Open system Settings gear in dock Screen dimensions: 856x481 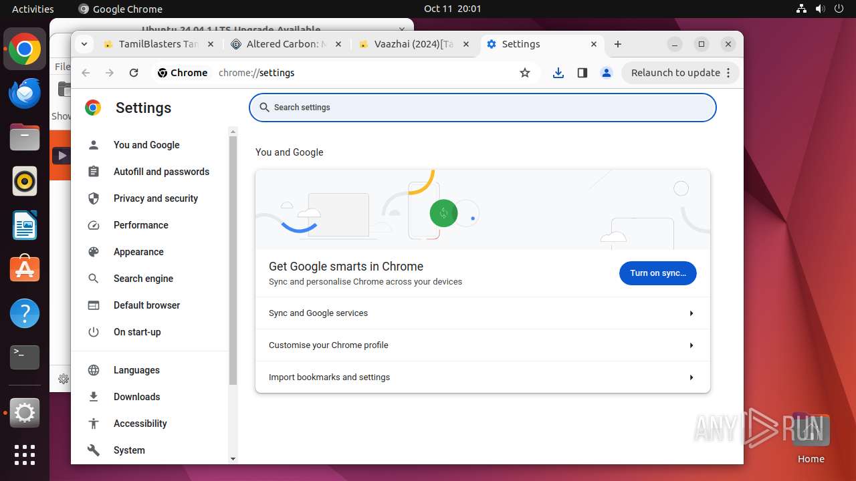click(25, 414)
